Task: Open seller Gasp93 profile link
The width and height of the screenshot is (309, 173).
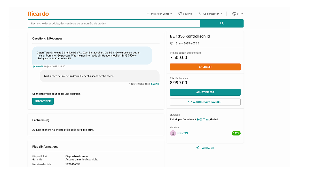Action: point(183,133)
